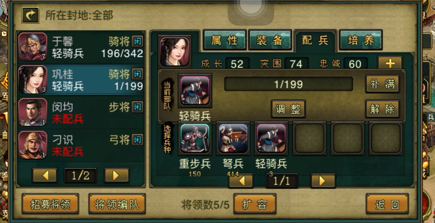Select general 习识 in list
435x223 pixels.
81,145
